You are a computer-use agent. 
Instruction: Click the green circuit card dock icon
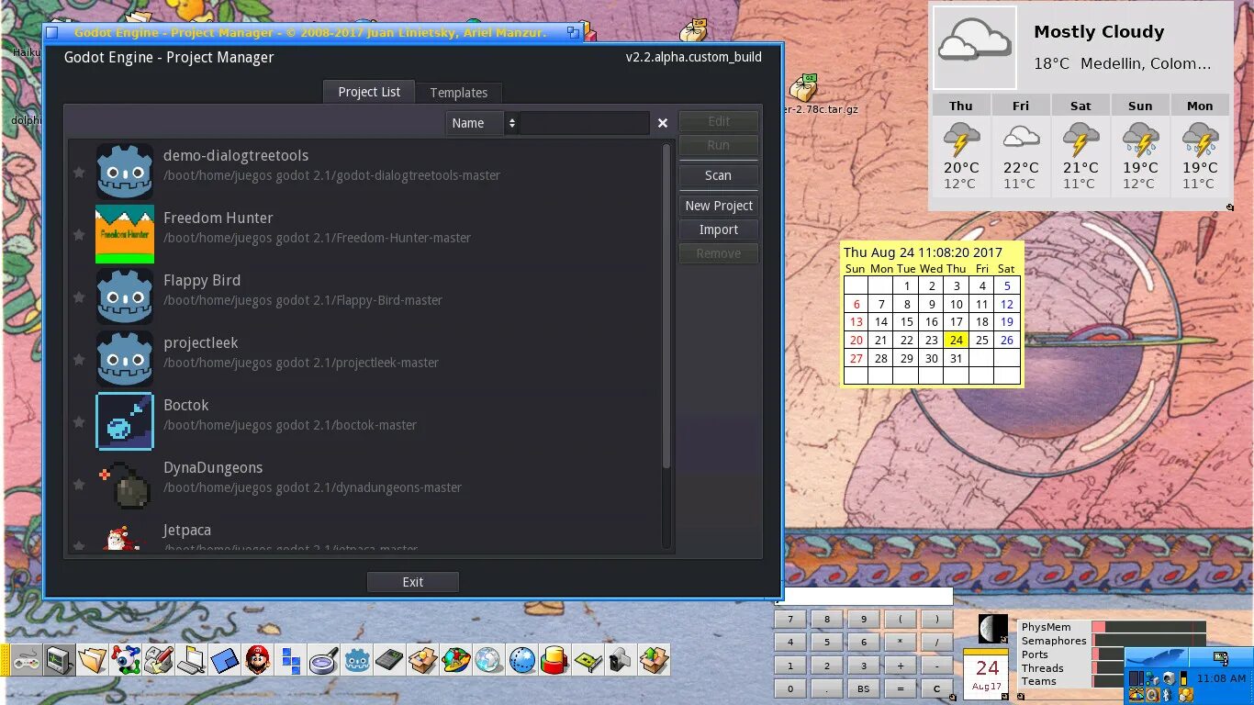[588, 660]
